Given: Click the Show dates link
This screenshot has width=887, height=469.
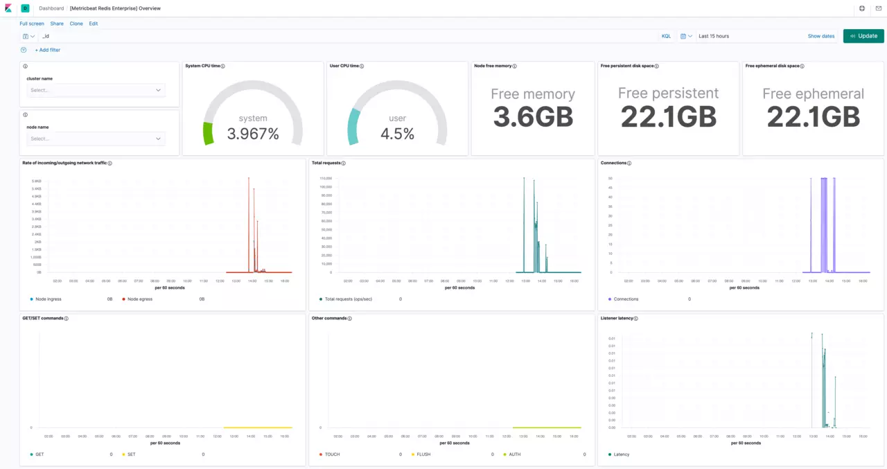Looking at the screenshot, I should 821,36.
